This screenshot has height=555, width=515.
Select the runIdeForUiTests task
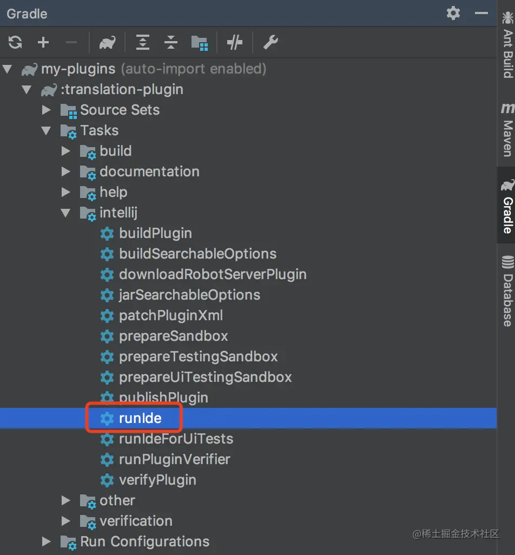(176, 439)
